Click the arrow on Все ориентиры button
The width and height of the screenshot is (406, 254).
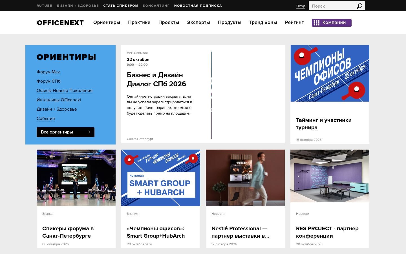(89, 132)
